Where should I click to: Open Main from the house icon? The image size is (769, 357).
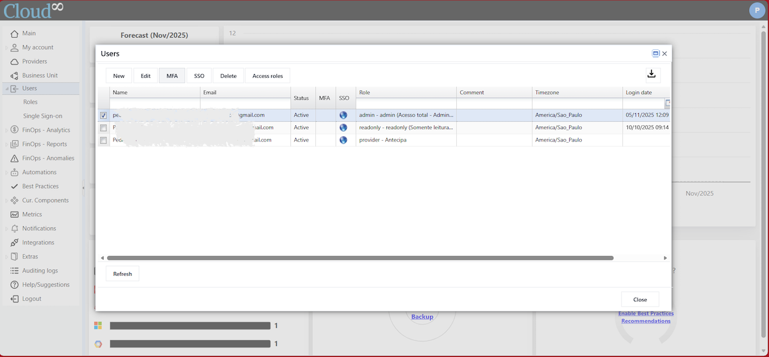tap(14, 33)
